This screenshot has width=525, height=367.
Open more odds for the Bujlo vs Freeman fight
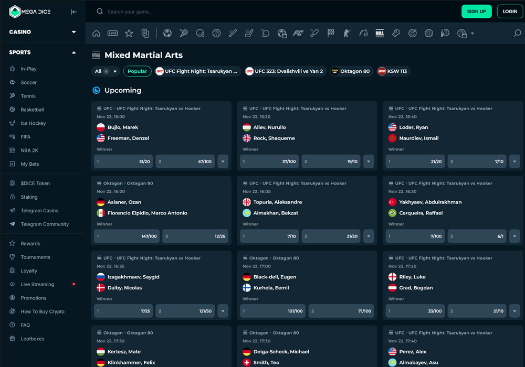(x=223, y=161)
